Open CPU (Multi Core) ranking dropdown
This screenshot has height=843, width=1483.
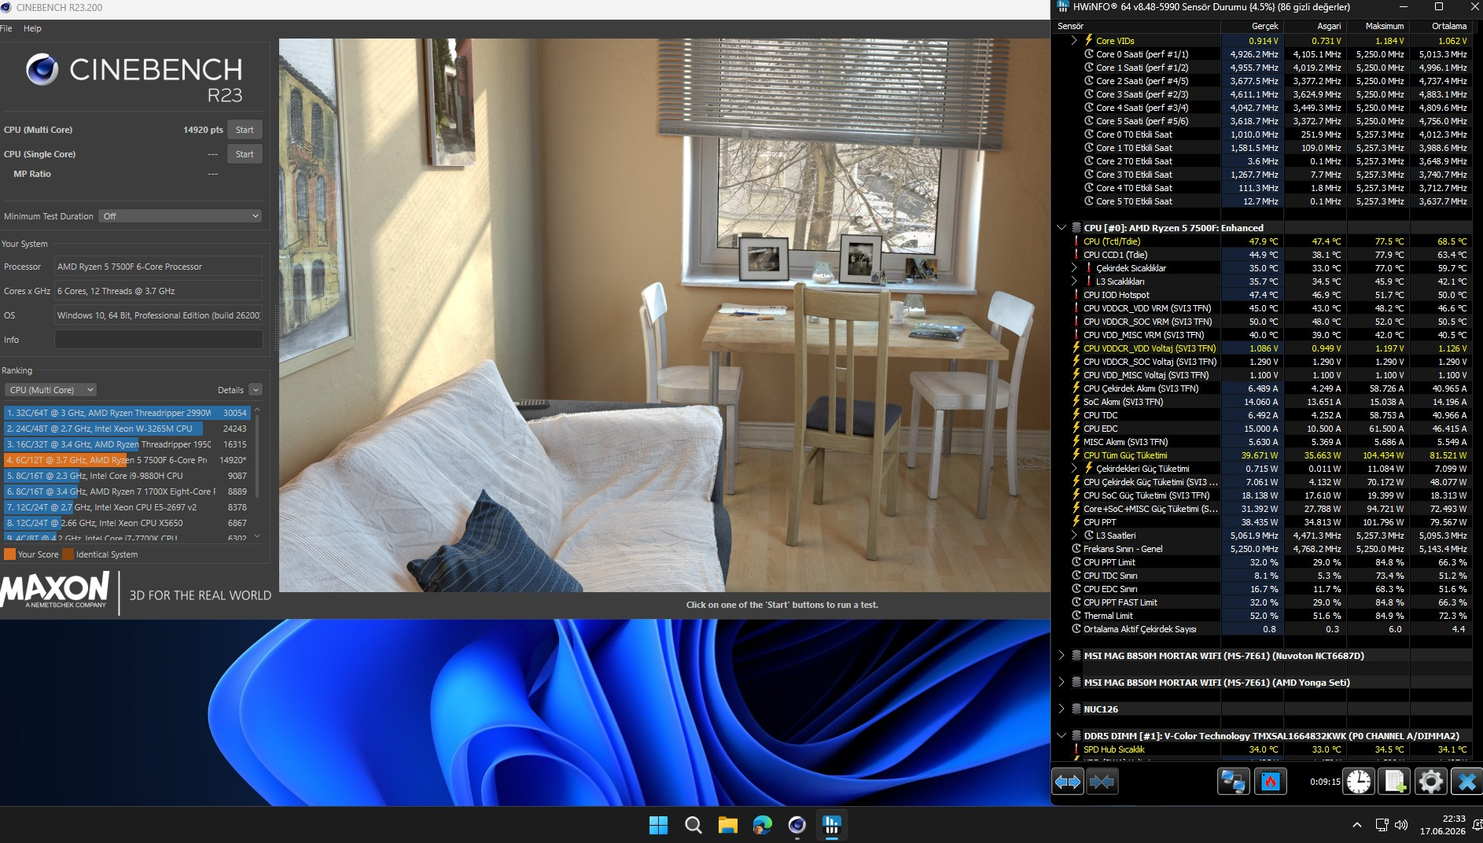pos(51,390)
